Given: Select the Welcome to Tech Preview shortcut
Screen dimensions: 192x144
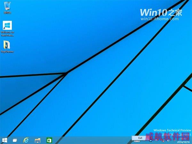Looking at the screenshot, I should [x=7, y=28].
